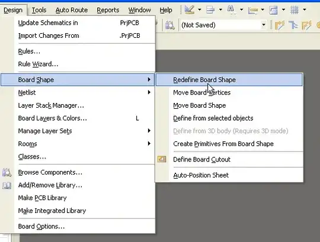The image size is (320, 242).
Task: Click the Place Room toolbar icon
Action: [273, 10]
